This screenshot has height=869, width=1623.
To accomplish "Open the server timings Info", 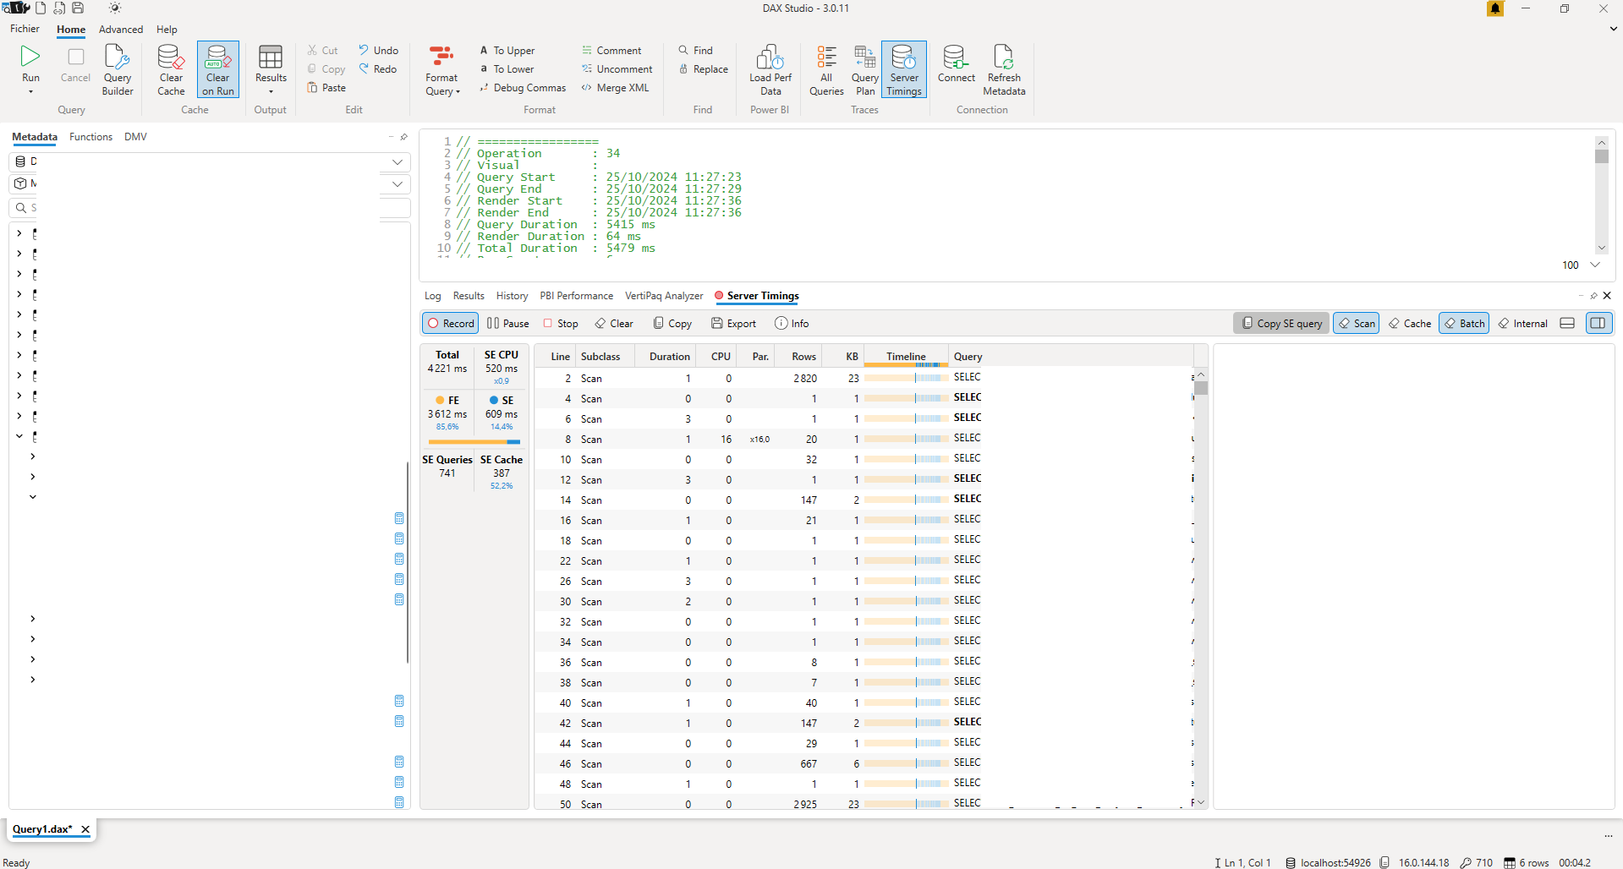I will (x=792, y=324).
